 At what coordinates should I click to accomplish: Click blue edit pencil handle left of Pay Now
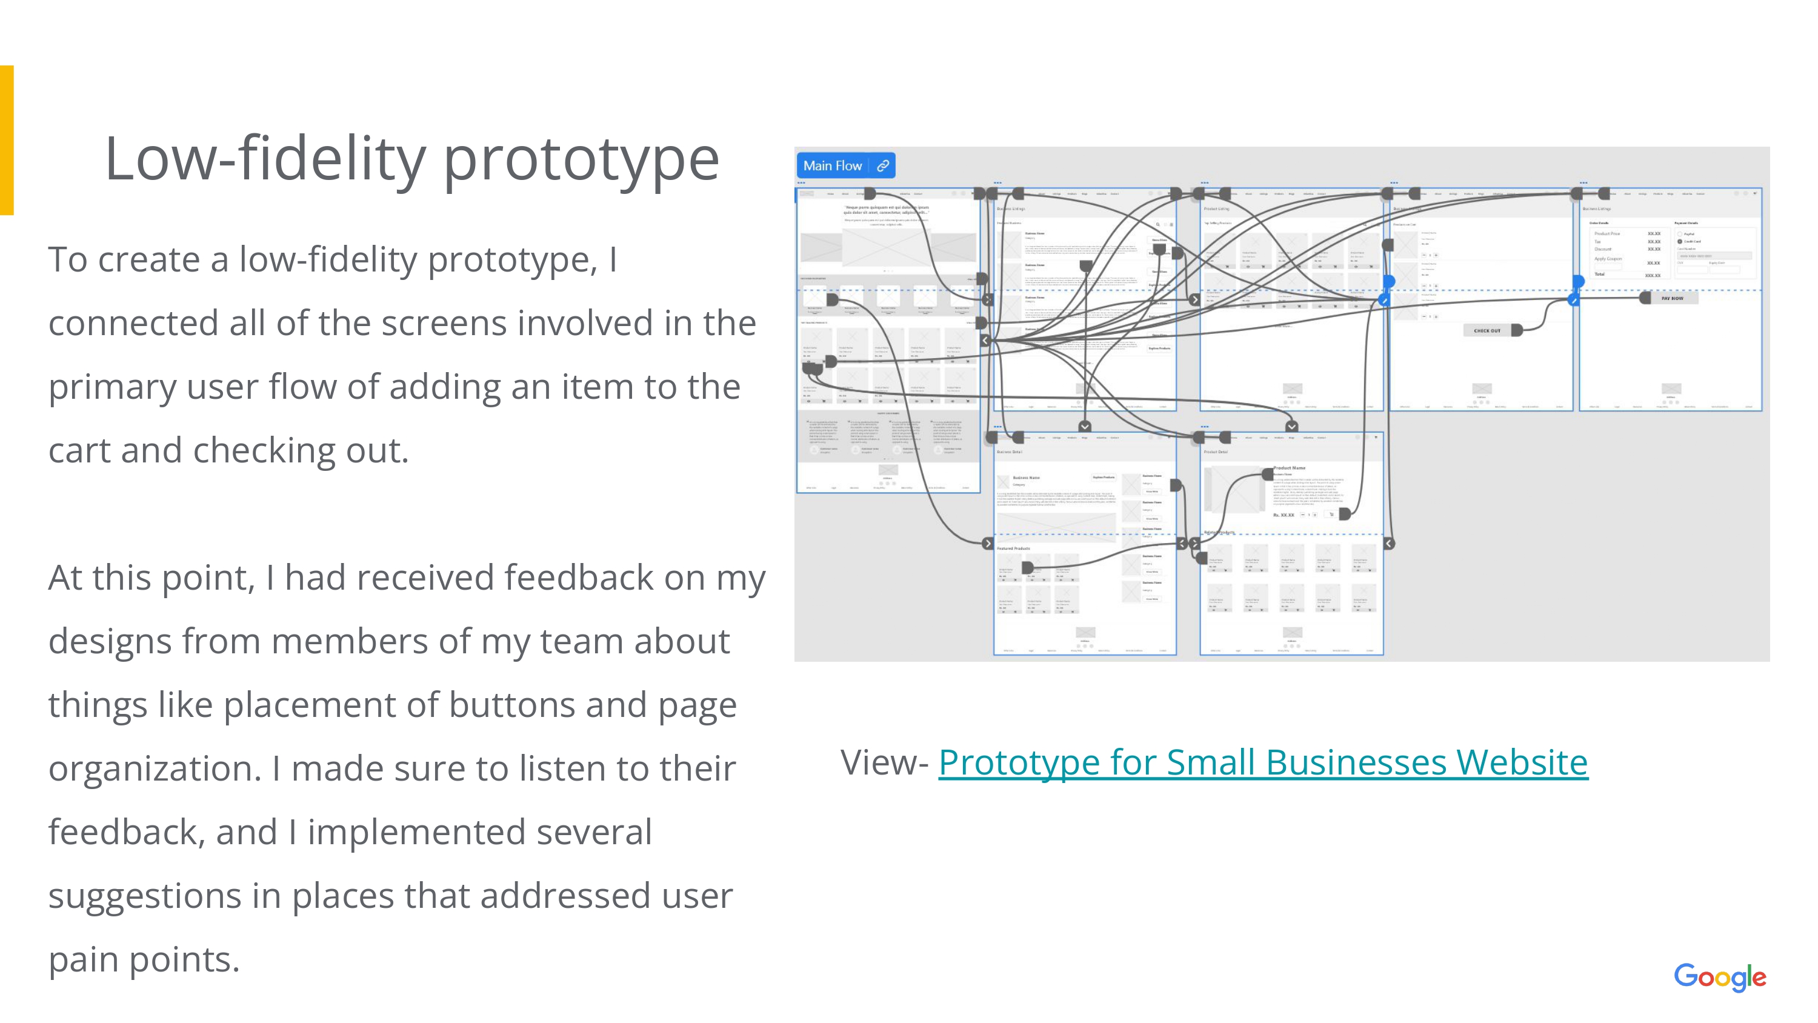1574,300
